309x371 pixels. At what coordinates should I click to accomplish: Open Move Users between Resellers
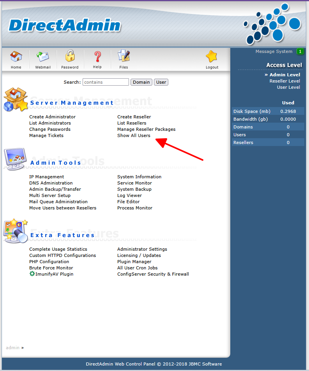(63, 208)
